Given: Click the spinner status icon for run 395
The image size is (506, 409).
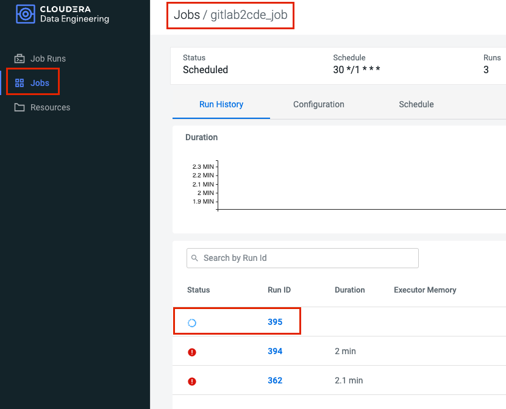Looking at the screenshot, I should [192, 322].
